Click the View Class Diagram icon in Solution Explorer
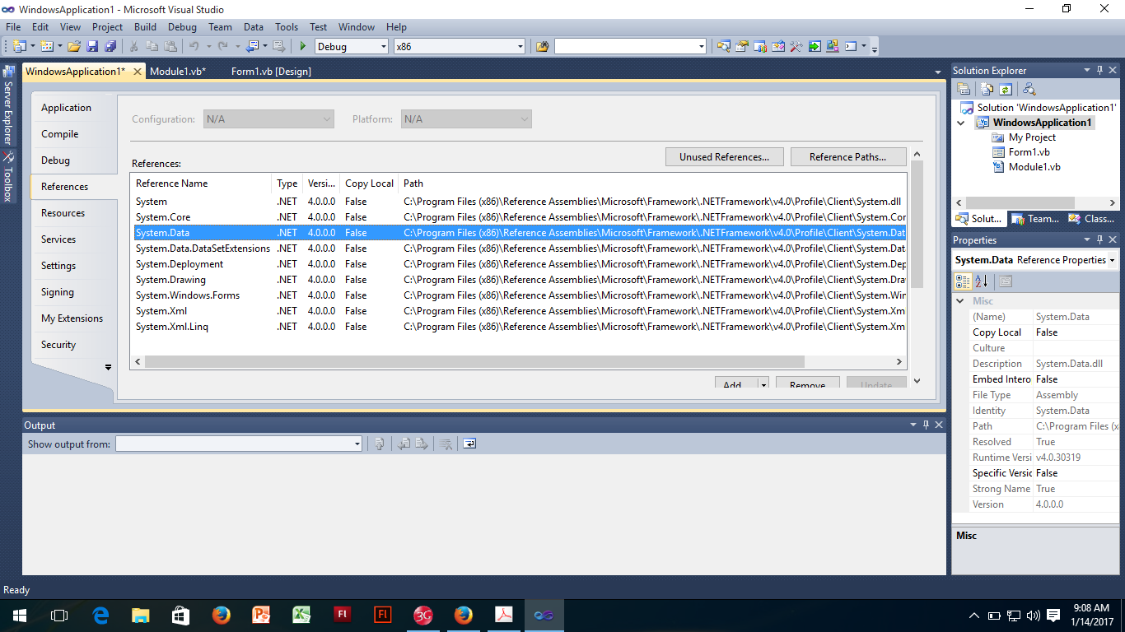The height and width of the screenshot is (632, 1125). 1028,89
